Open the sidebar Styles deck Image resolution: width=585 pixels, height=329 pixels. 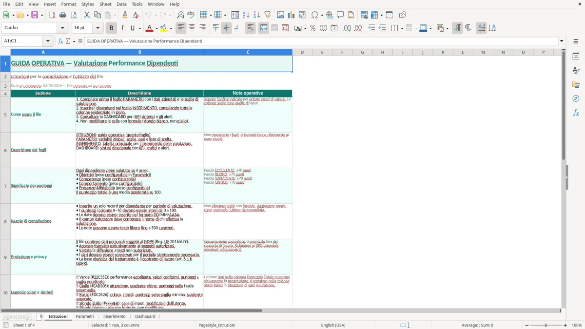[576, 70]
